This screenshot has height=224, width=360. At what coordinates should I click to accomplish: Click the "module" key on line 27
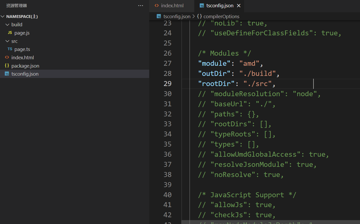[214, 63]
